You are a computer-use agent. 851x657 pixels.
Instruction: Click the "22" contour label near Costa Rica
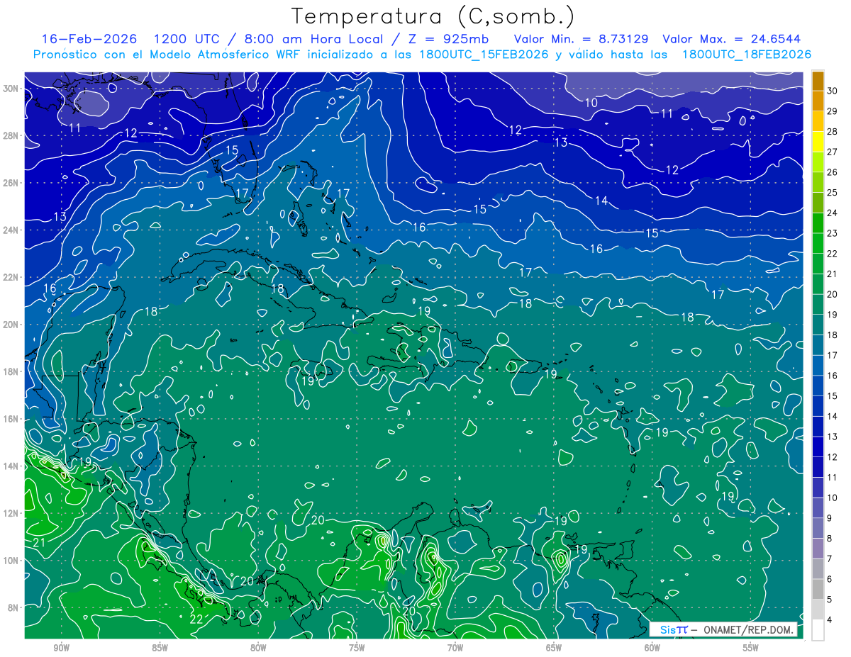(x=196, y=619)
